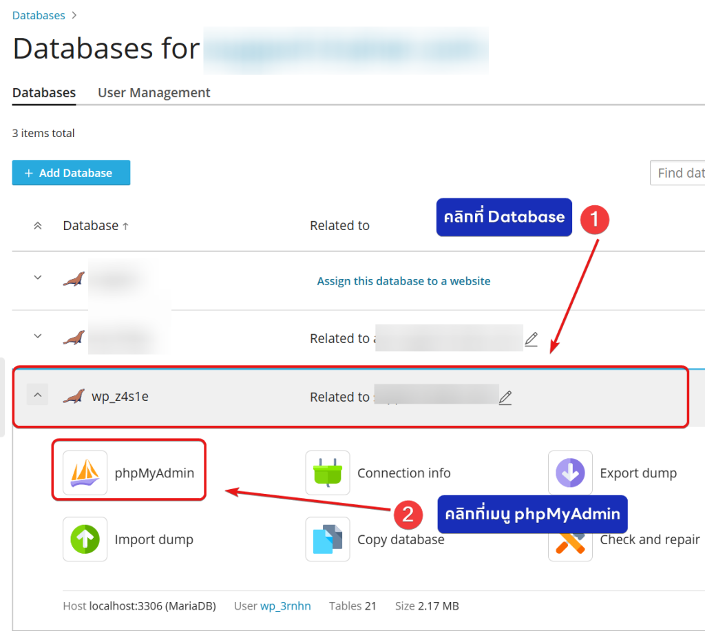
Task: Click the Copy database icon
Action: [328, 539]
